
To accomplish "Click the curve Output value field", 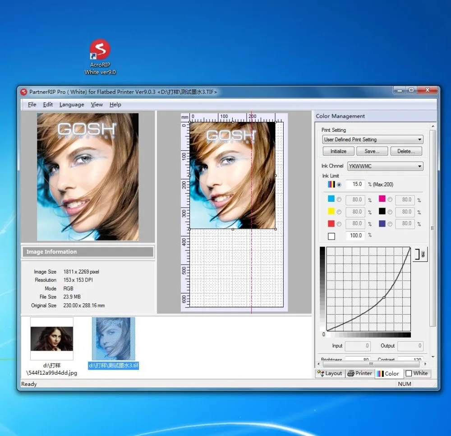I will [x=410, y=346].
